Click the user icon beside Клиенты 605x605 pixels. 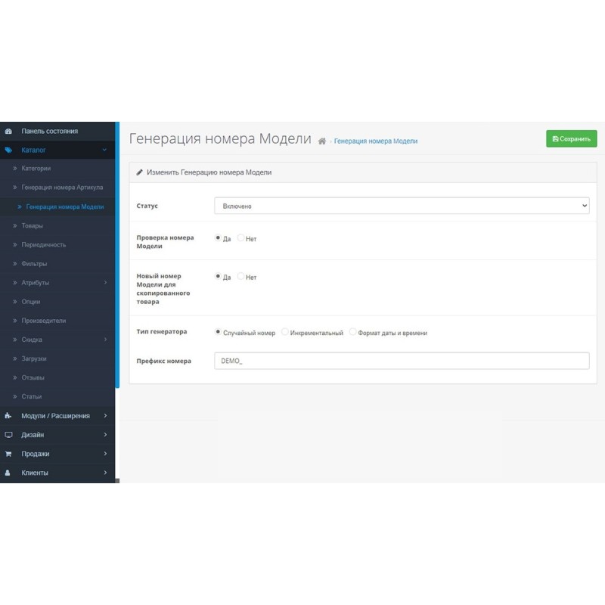click(8, 472)
